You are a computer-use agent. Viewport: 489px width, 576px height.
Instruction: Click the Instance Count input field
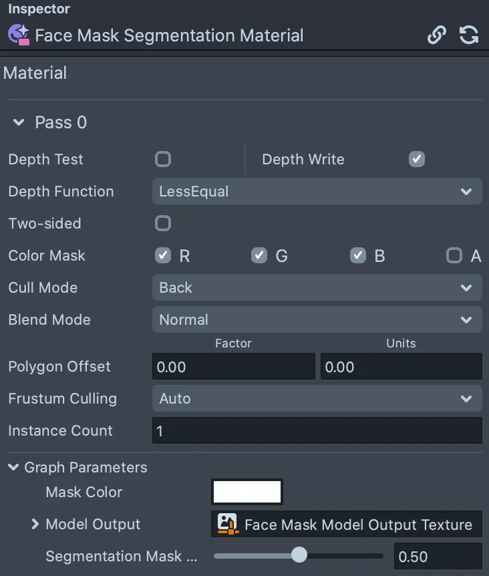click(317, 430)
